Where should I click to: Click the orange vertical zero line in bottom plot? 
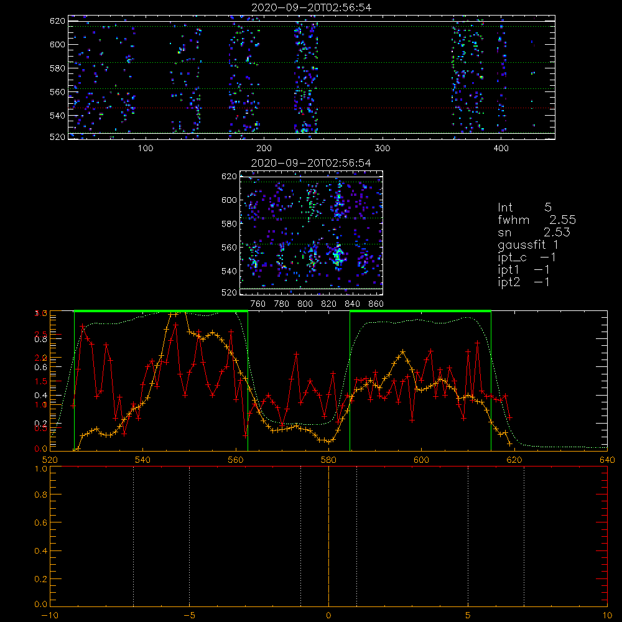click(329, 536)
